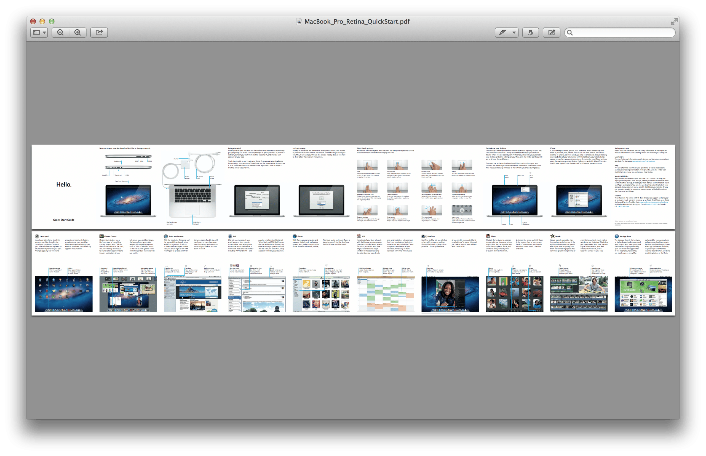Click the 'Multi-Touch gestures' heading

[x=365, y=148]
